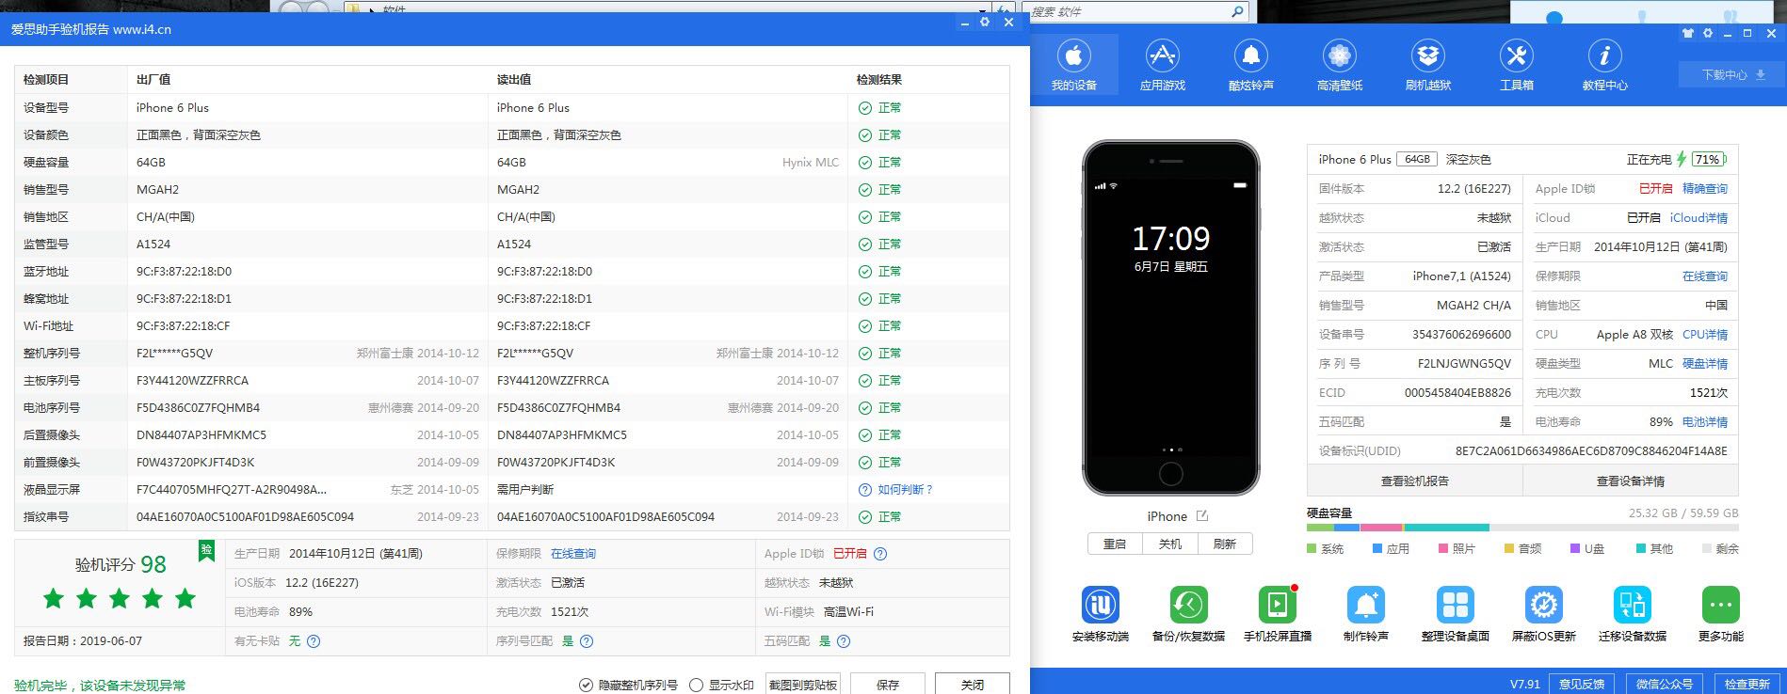Open the skin shirt icon in main window title bar
This screenshot has height=694, width=1787.
point(1688,34)
